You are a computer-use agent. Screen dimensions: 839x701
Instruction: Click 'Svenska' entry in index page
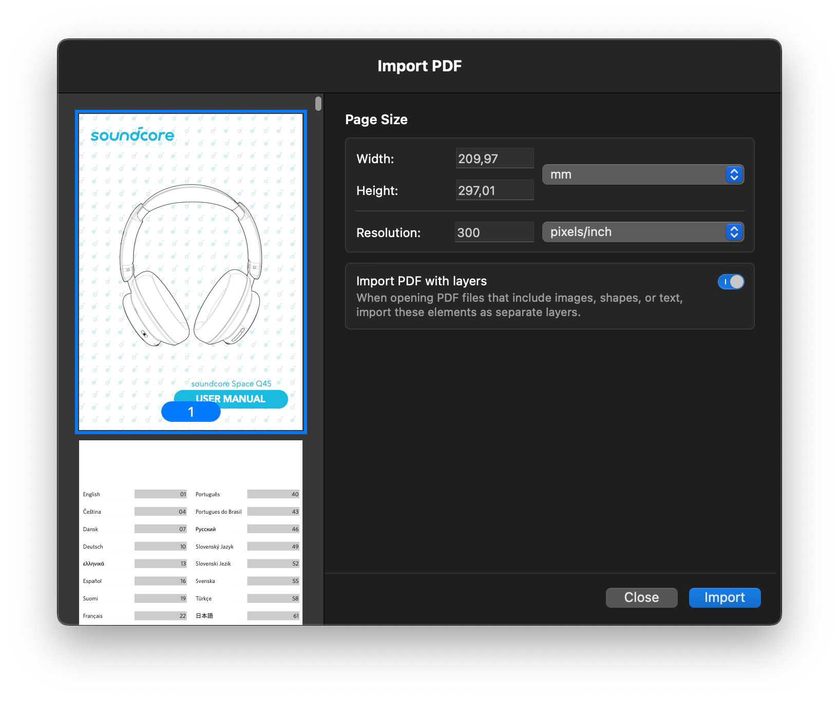point(205,581)
